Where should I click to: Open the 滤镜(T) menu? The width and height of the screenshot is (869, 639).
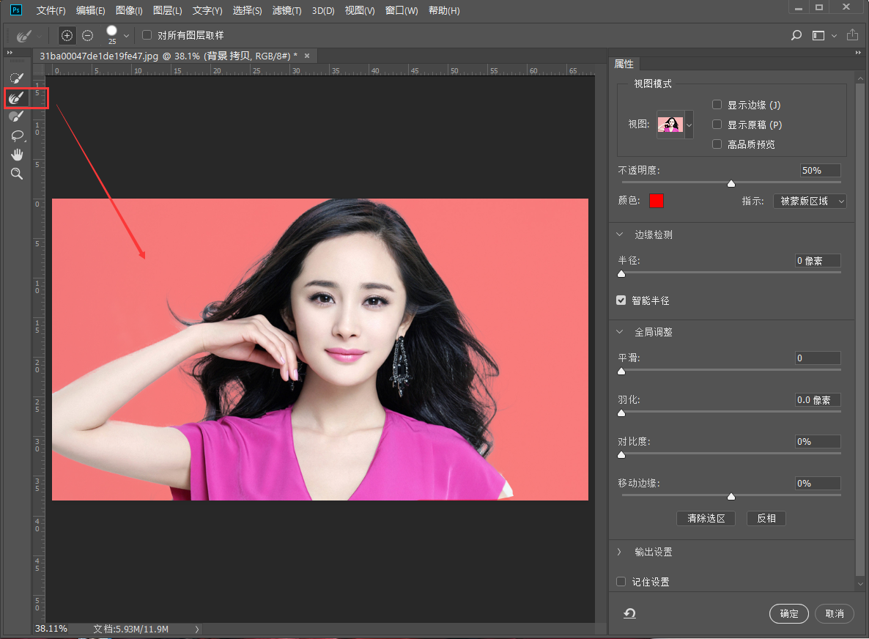(286, 11)
